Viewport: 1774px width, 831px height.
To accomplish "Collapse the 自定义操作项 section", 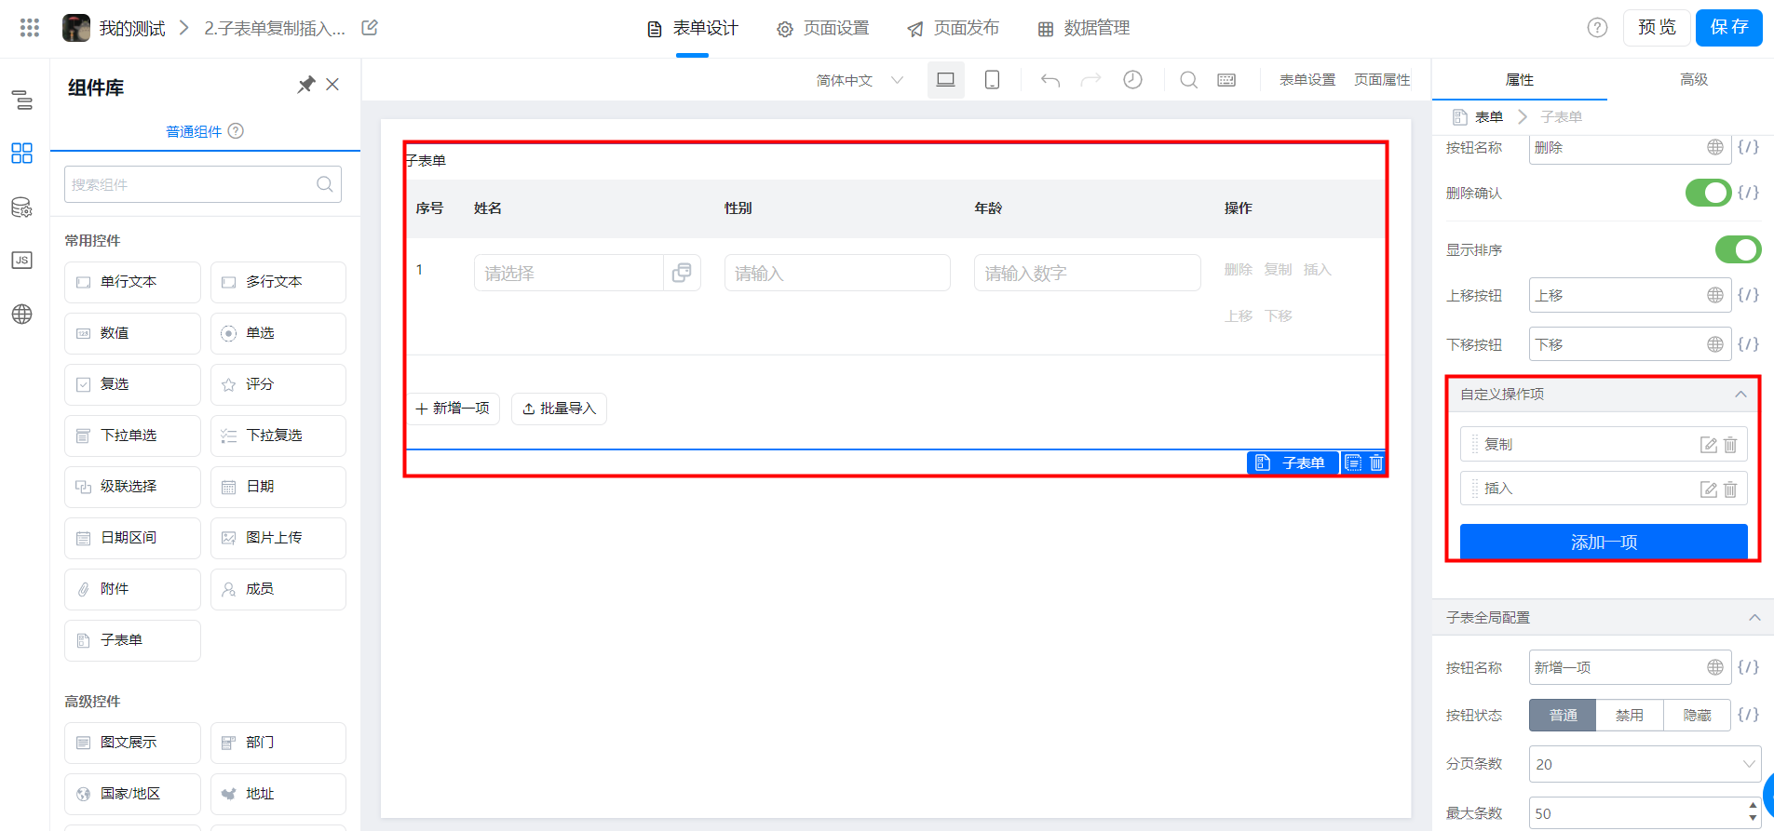I will tap(1740, 395).
